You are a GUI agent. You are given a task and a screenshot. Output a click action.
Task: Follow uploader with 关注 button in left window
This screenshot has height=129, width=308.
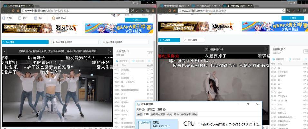pos(136,20)
